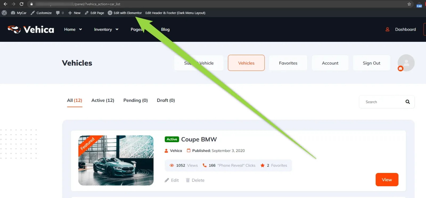426x198 pixels.
Task: Click the Dashboard user icon
Action: click(387, 29)
